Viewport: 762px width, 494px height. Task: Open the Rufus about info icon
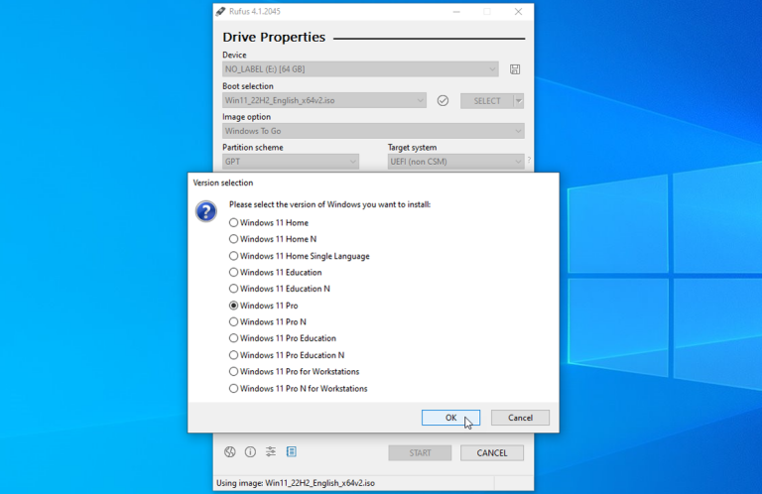(x=250, y=452)
